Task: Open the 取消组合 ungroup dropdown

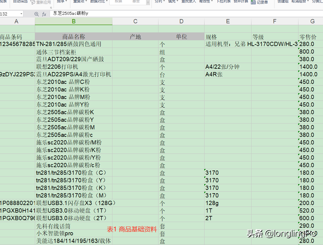Action: pos(300,2)
